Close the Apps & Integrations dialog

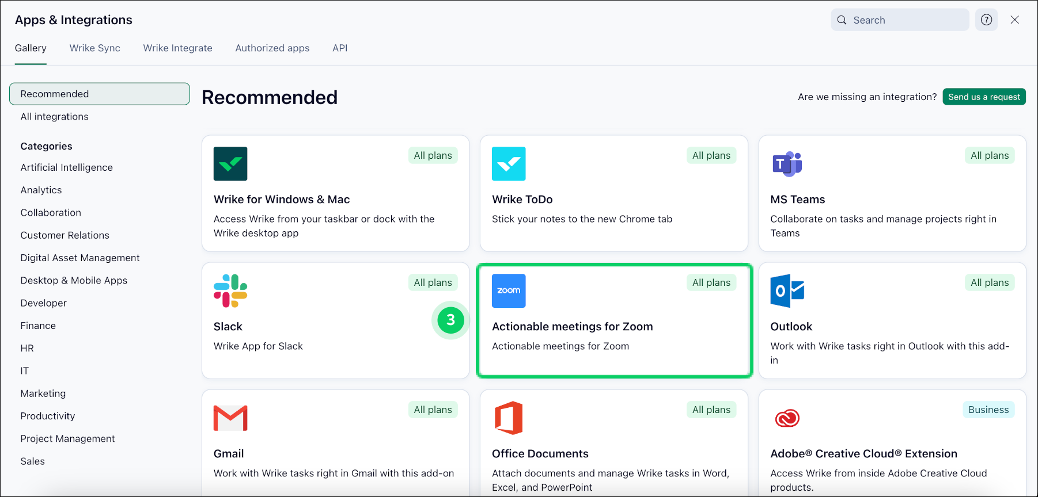tap(1014, 20)
